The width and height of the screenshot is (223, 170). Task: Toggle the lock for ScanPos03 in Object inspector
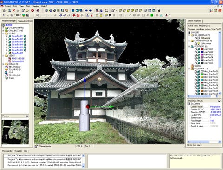[196, 54]
